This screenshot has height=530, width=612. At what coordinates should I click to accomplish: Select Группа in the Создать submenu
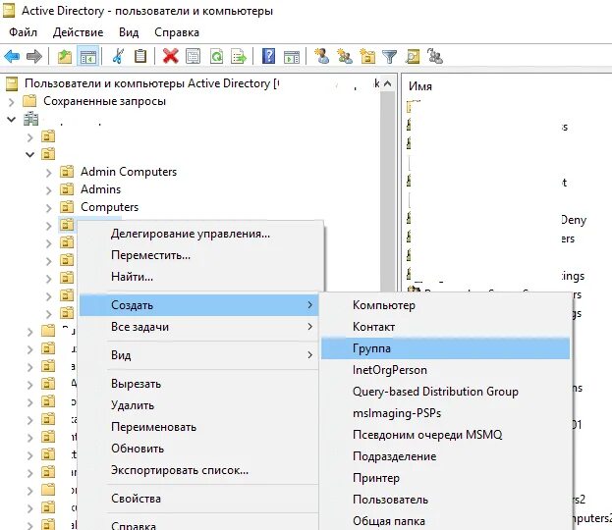[445, 348]
